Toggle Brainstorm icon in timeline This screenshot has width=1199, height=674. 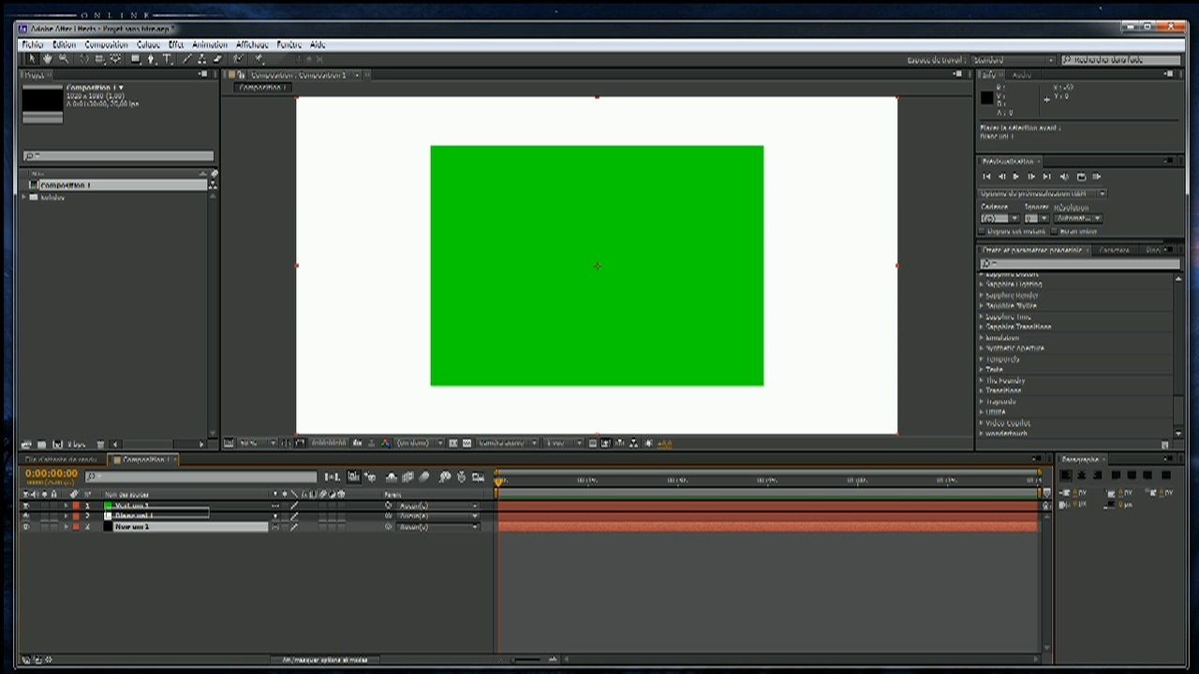(x=446, y=477)
